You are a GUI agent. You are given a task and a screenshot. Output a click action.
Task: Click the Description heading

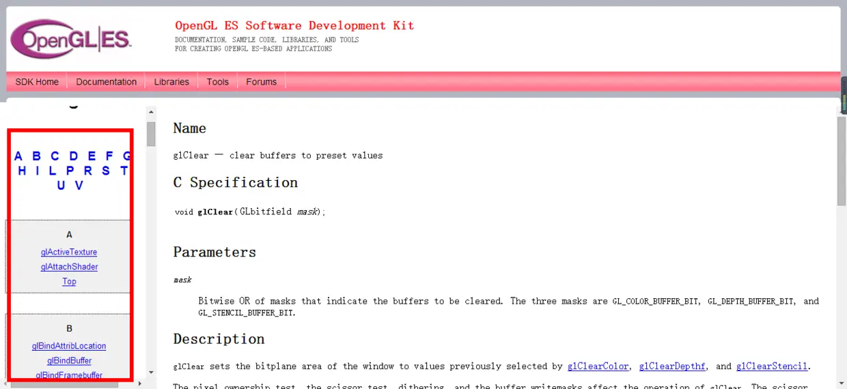(219, 339)
